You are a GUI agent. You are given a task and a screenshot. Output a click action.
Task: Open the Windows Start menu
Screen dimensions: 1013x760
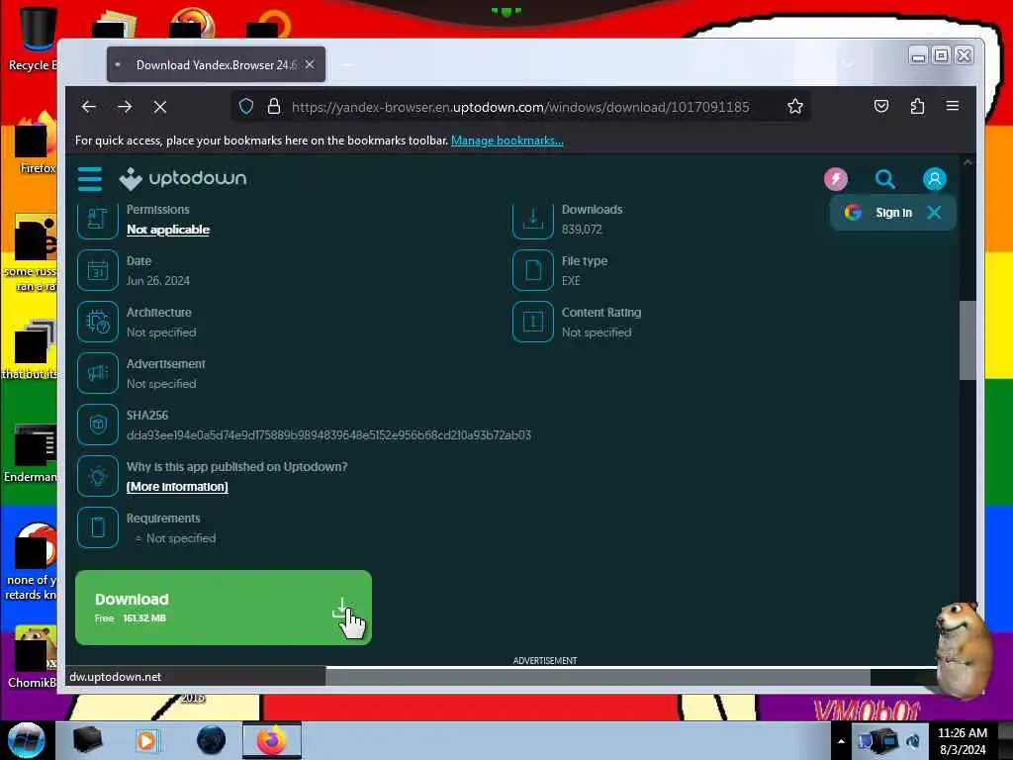pyautogui.click(x=27, y=740)
